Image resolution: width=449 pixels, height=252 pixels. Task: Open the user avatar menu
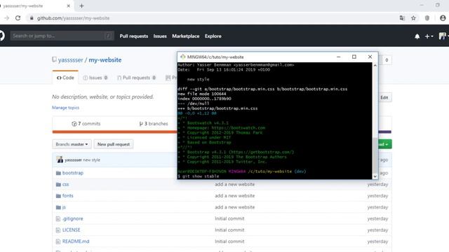coord(443,36)
